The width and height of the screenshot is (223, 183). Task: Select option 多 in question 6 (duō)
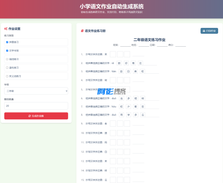pyautogui.click(x=129, y=98)
